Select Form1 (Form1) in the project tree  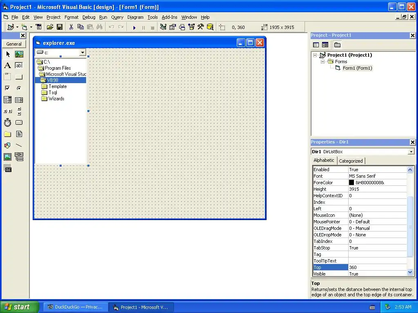357,68
